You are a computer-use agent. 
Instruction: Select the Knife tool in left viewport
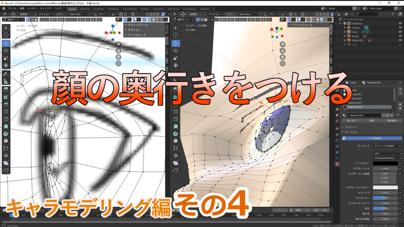click(x=6, y=119)
